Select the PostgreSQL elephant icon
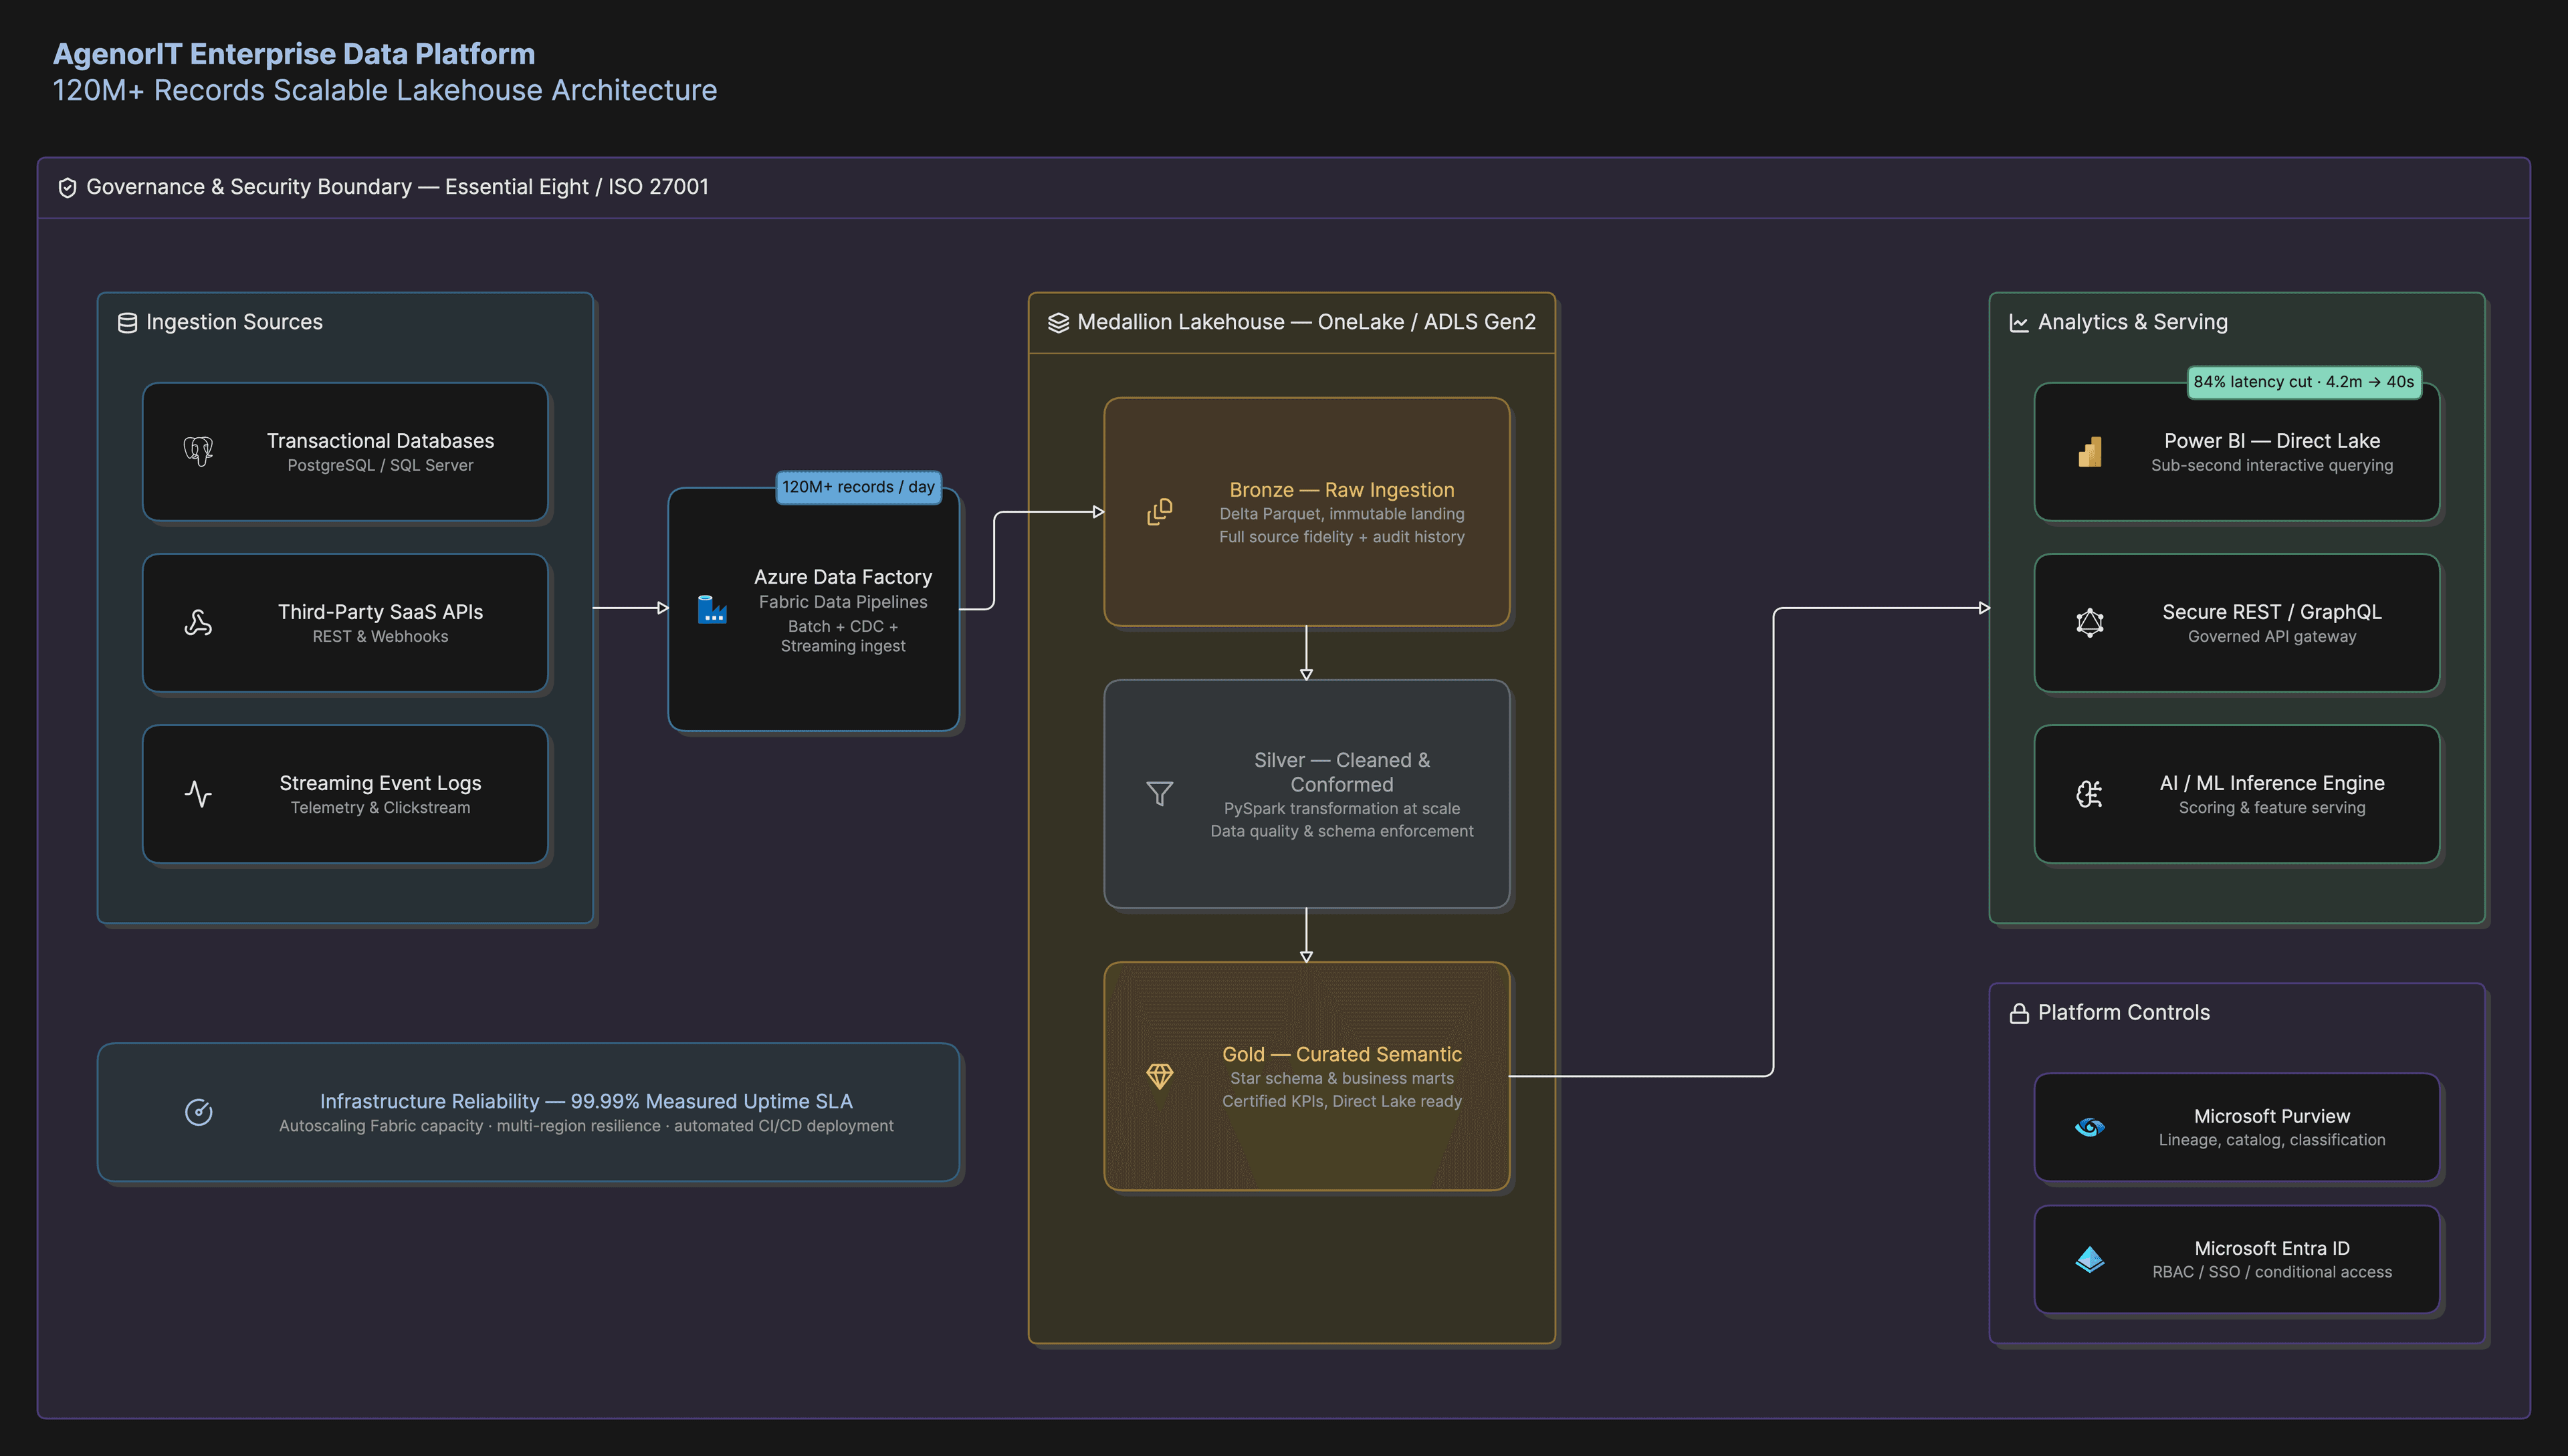 198,452
